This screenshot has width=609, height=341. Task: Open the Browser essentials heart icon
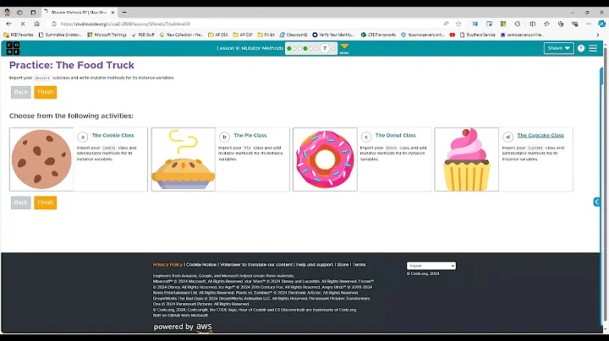(575, 24)
